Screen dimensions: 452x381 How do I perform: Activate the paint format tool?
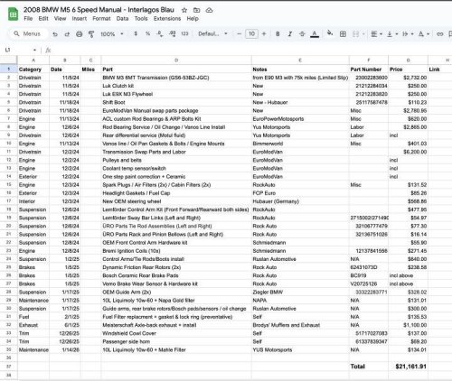coord(91,34)
